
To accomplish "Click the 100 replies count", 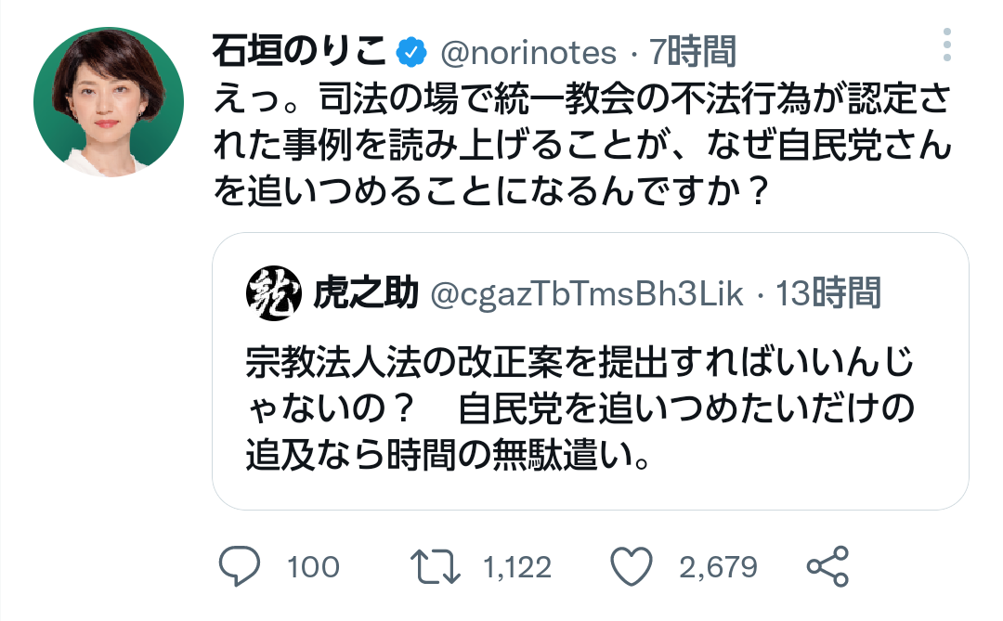I will coord(313,566).
